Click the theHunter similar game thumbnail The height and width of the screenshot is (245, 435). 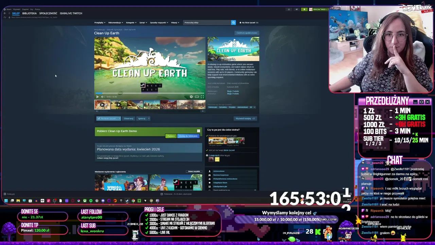pyautogui.click(x=217, y=141)
